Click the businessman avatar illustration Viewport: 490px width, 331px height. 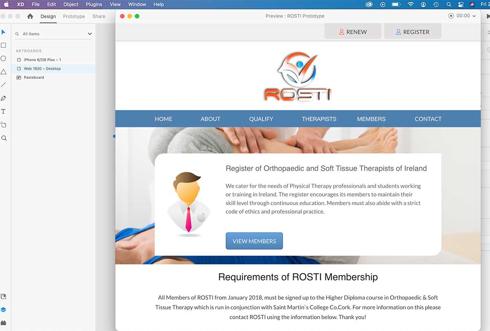point(188,204)
